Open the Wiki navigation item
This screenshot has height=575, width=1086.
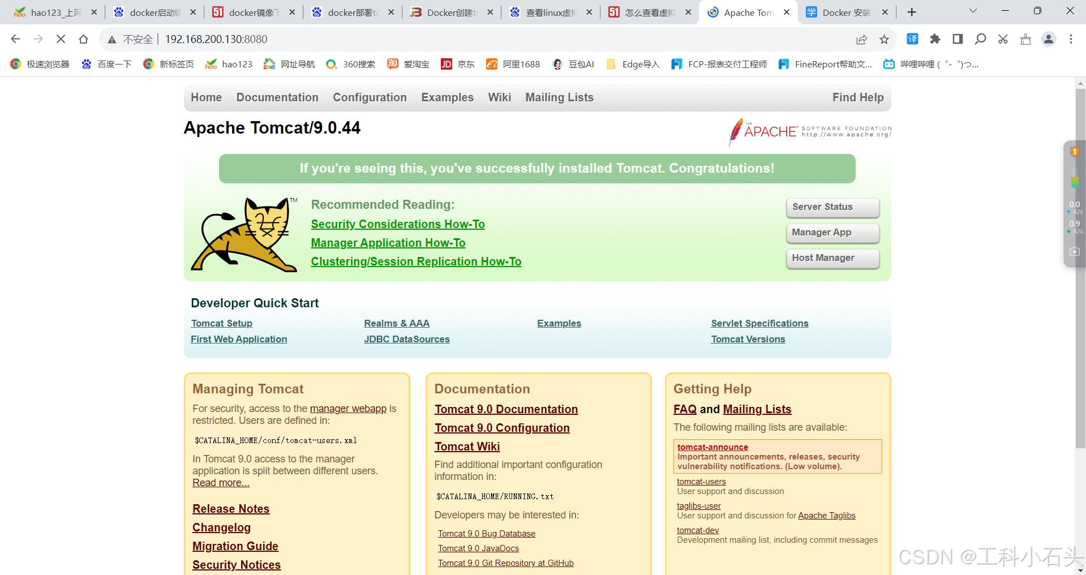[x=500, y=97]
